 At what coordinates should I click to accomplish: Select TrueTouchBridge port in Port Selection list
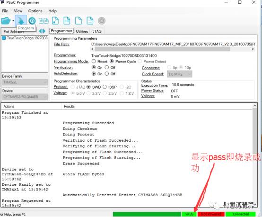25,38
